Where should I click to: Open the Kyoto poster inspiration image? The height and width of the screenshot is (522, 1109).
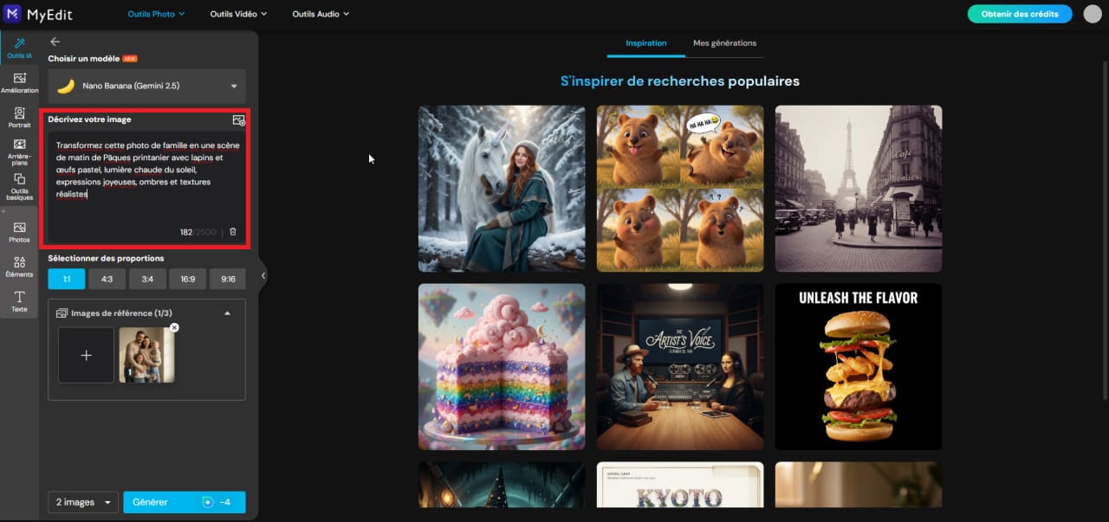680,485
